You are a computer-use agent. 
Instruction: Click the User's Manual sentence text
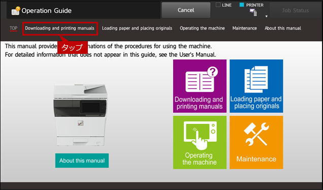(x=111, y=54)
